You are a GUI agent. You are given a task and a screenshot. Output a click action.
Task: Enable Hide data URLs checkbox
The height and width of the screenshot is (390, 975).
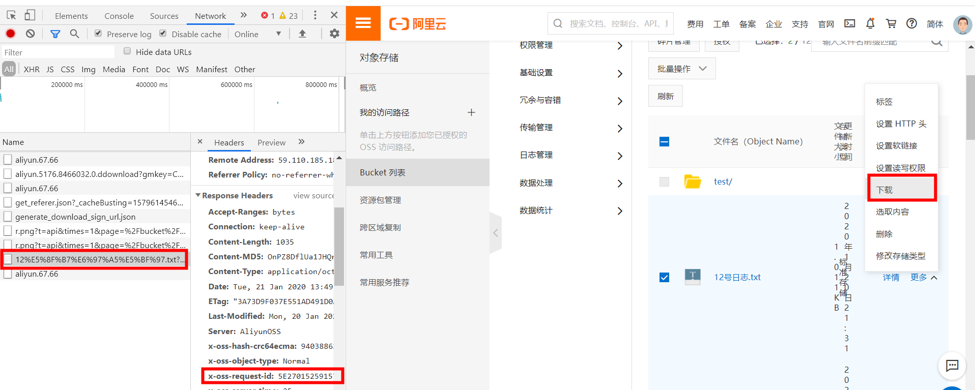coord(127,51)
